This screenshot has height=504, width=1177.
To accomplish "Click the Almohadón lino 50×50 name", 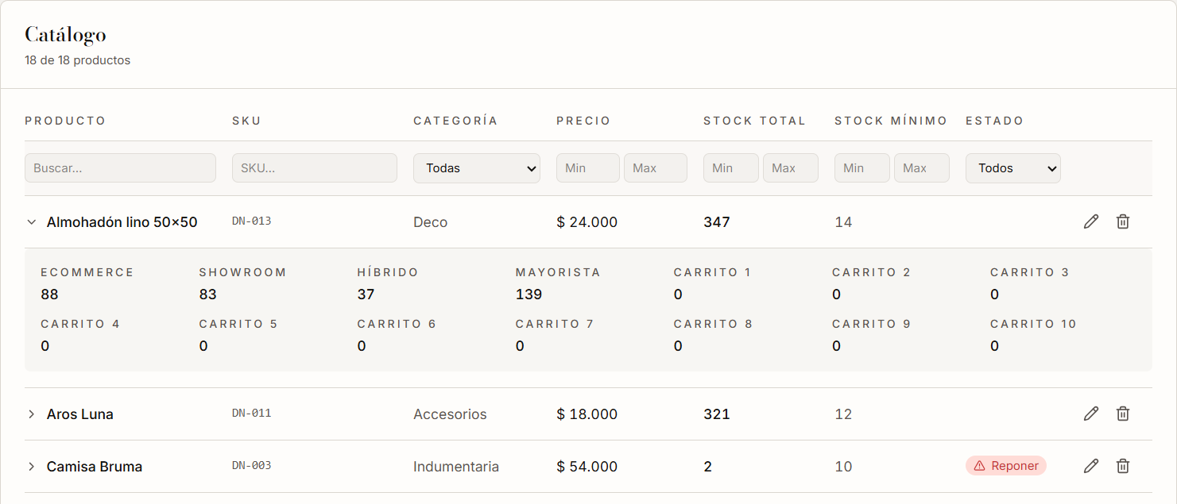I will [122, 222].
